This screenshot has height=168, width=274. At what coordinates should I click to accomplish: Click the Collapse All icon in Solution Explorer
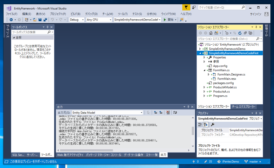tap(245, 33)
